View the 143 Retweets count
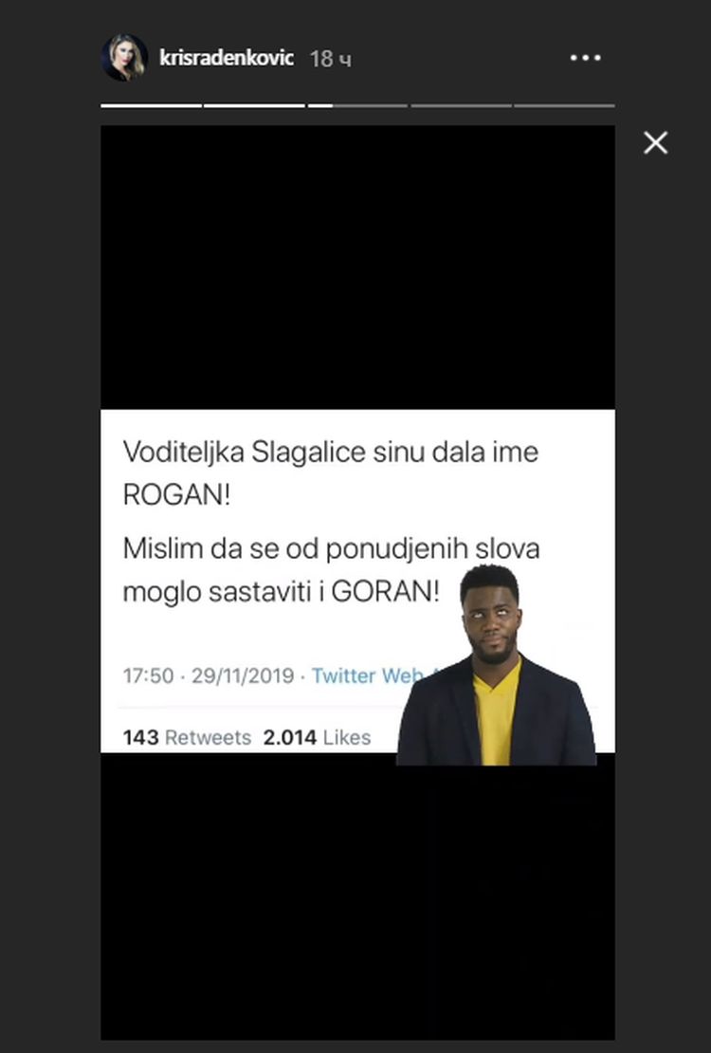 (187, 737)
